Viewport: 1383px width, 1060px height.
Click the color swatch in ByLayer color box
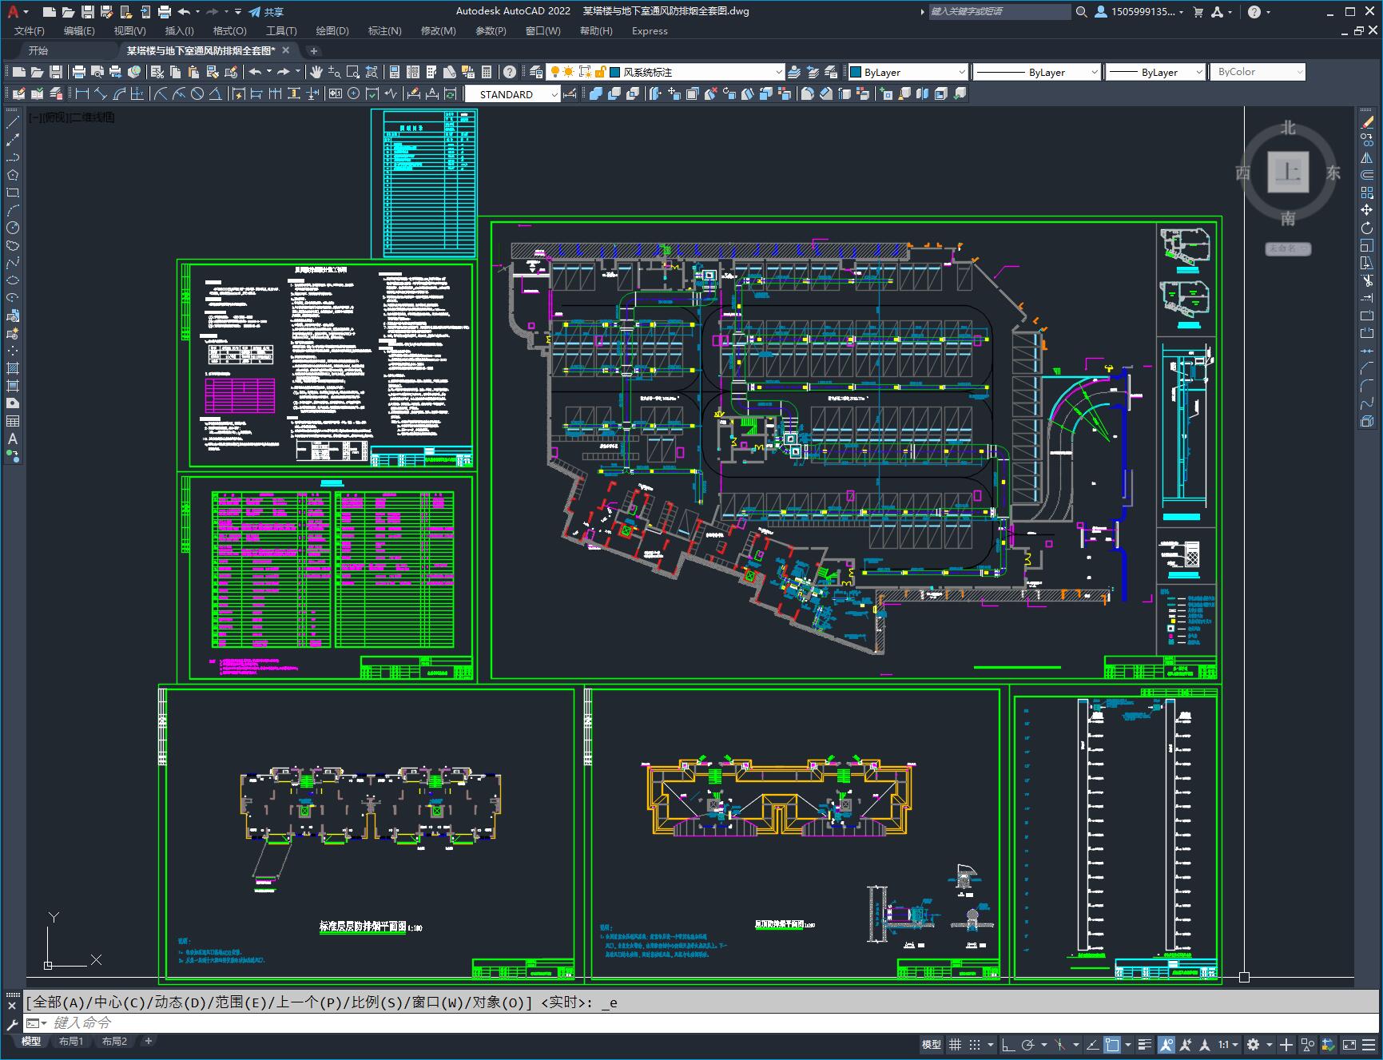[856, 72]
